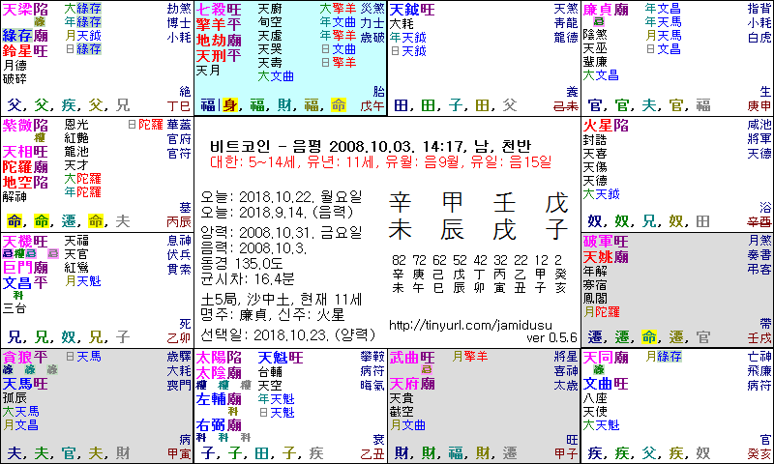Click the age 42 丁卯 decade column

[x=480, y=275]
